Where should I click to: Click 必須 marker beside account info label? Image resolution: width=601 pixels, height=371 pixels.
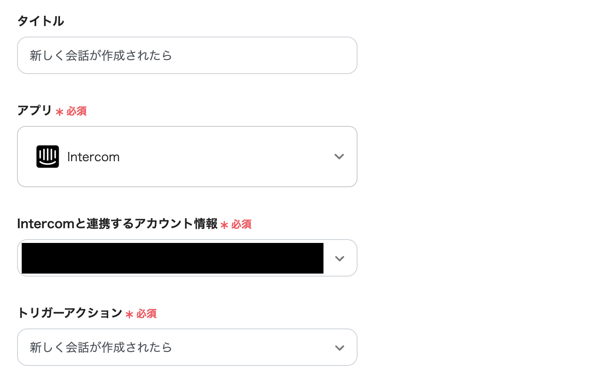coord(241,225)
